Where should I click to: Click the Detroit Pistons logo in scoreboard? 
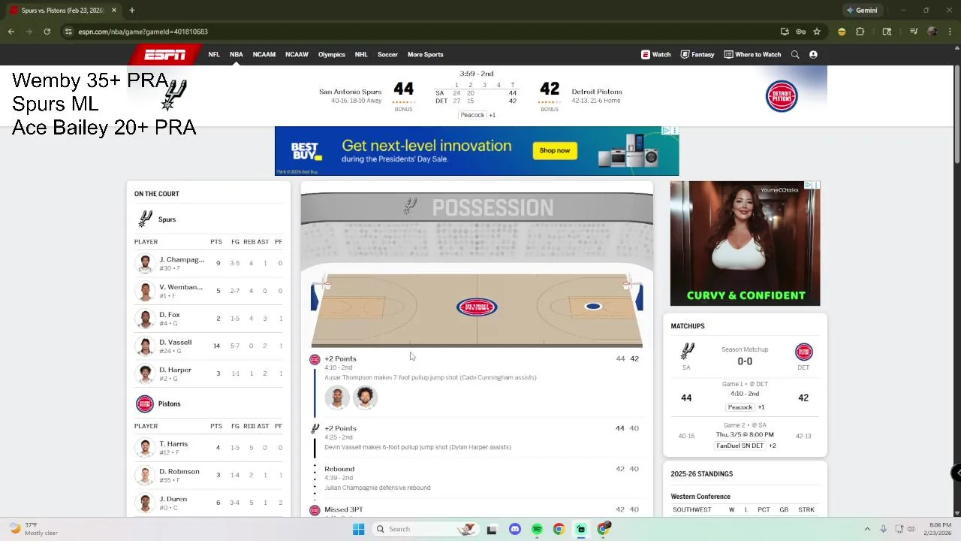(x=782, y=96)
